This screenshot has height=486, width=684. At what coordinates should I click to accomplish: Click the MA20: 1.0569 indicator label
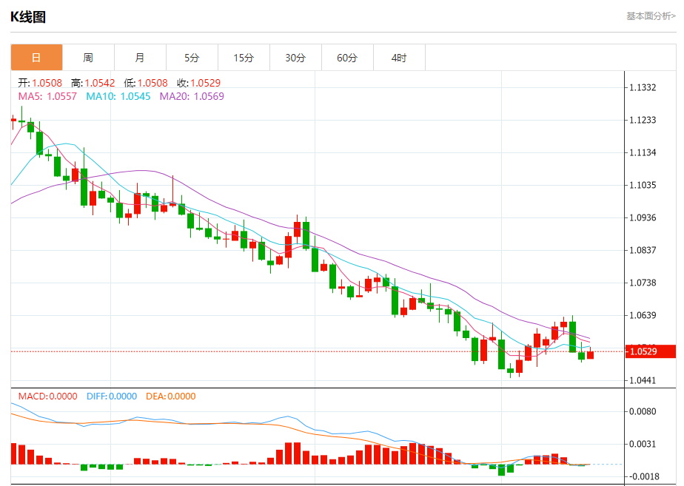(x=192, y=96)
